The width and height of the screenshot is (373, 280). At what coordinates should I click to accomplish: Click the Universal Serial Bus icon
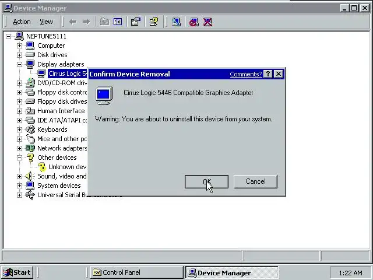(x=30, y=195)
